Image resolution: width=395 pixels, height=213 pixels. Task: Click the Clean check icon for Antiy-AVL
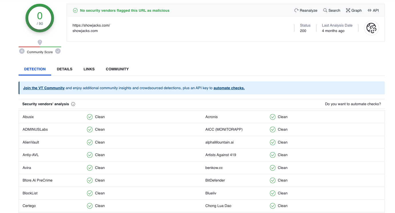90,155
